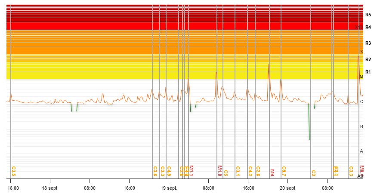Screen dimensions: 377x194
Task: Select the "20 sept." date axis label
Action: point(287,188)
